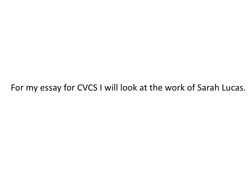Click the word "of" before Sarah

tap(191, 87)
